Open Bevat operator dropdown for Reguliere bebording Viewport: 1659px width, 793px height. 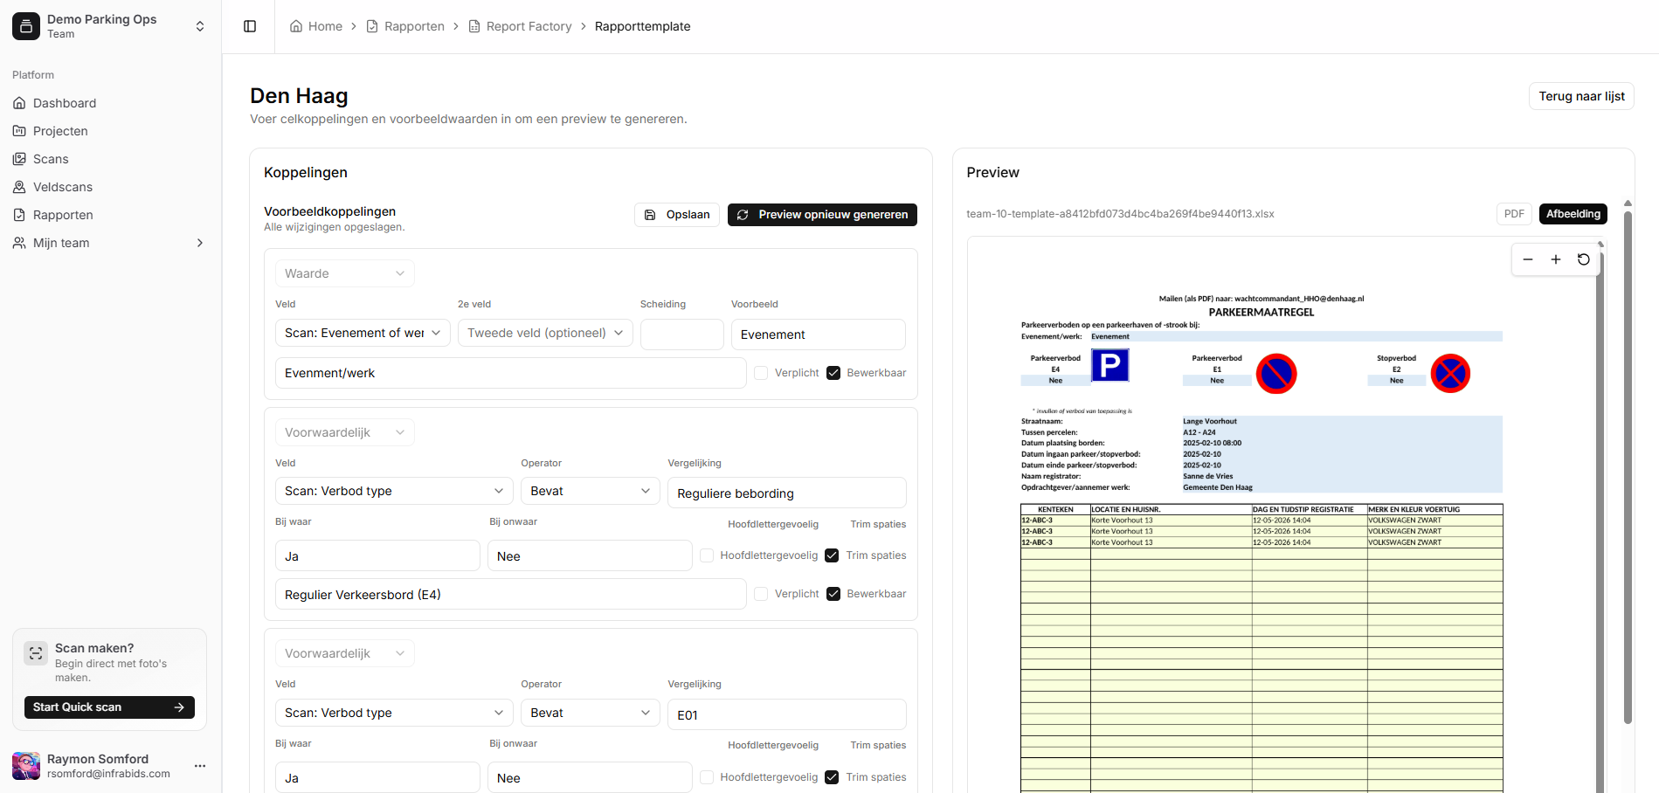[591, 491]
